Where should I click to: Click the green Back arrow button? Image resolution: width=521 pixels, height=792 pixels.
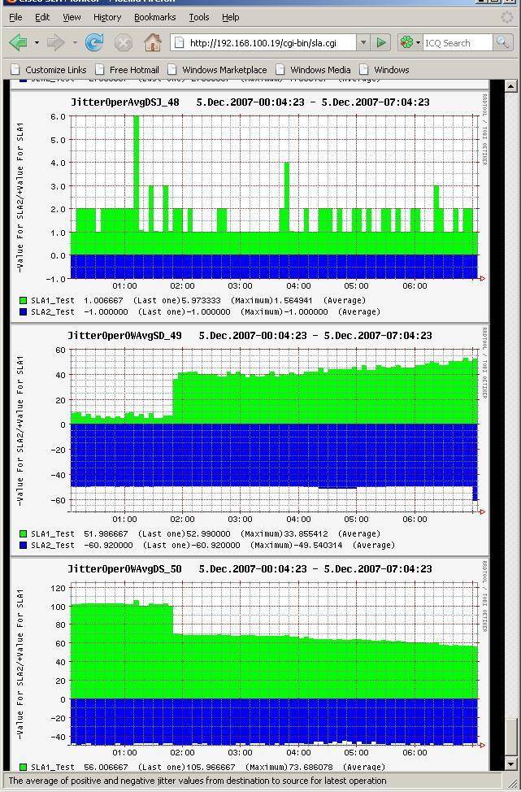point(18,42)
